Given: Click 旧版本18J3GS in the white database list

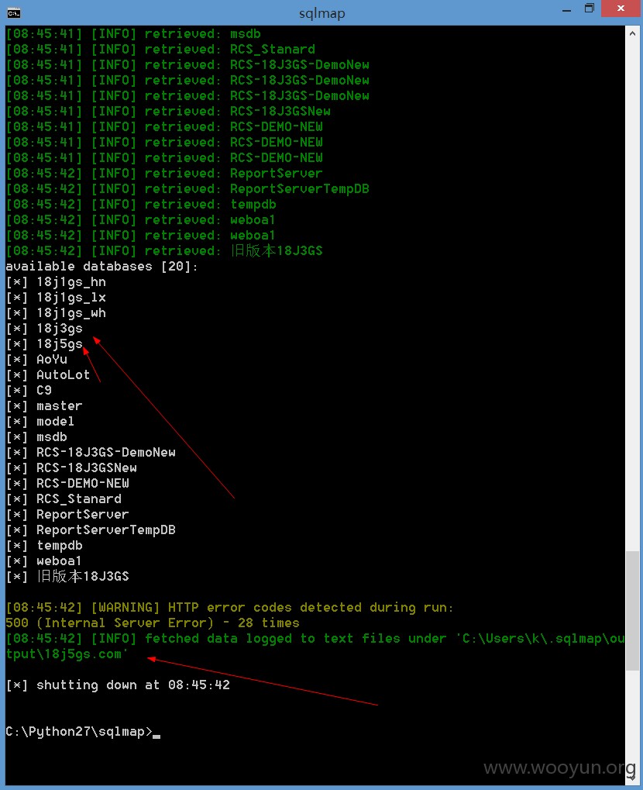Looking at the screenshot, I should (83, 576).
